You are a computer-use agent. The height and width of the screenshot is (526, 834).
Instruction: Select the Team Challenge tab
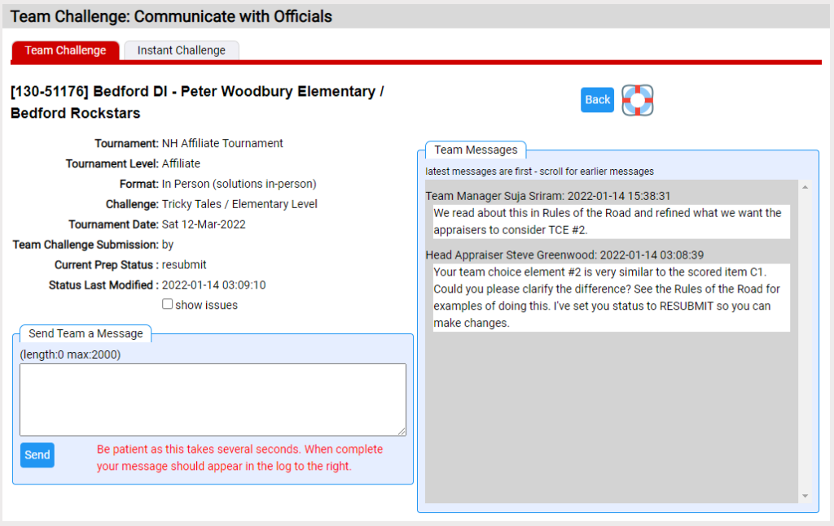click(x=65, y=50)
